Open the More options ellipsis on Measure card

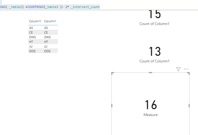click(186, 69)
